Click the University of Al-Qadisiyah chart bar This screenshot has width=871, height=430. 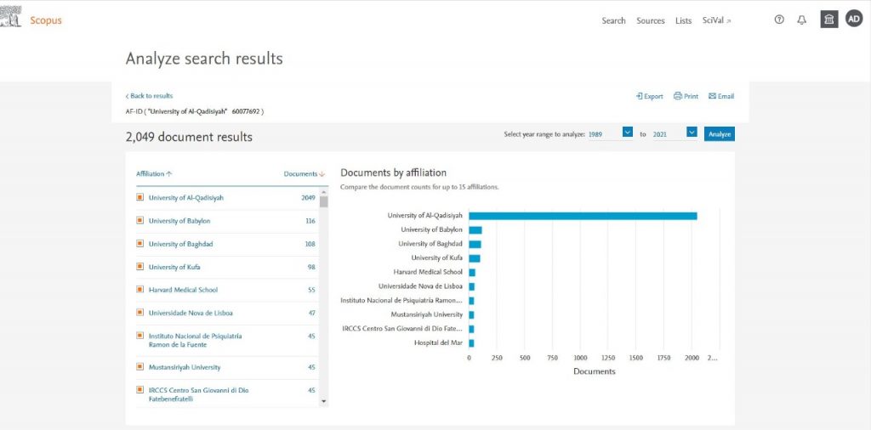click(583, 216)
